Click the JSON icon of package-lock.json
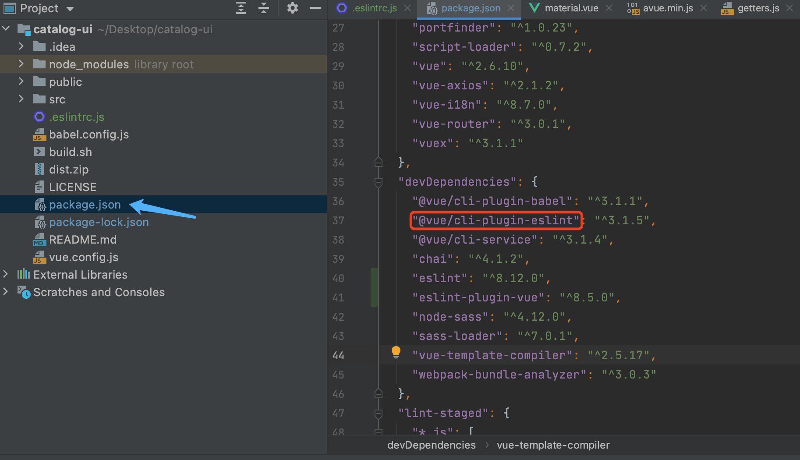This screenshot has height=460, width=800. [40, 222]
